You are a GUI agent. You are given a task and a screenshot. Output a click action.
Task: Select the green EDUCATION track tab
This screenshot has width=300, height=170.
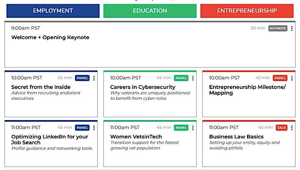[150, 11]
